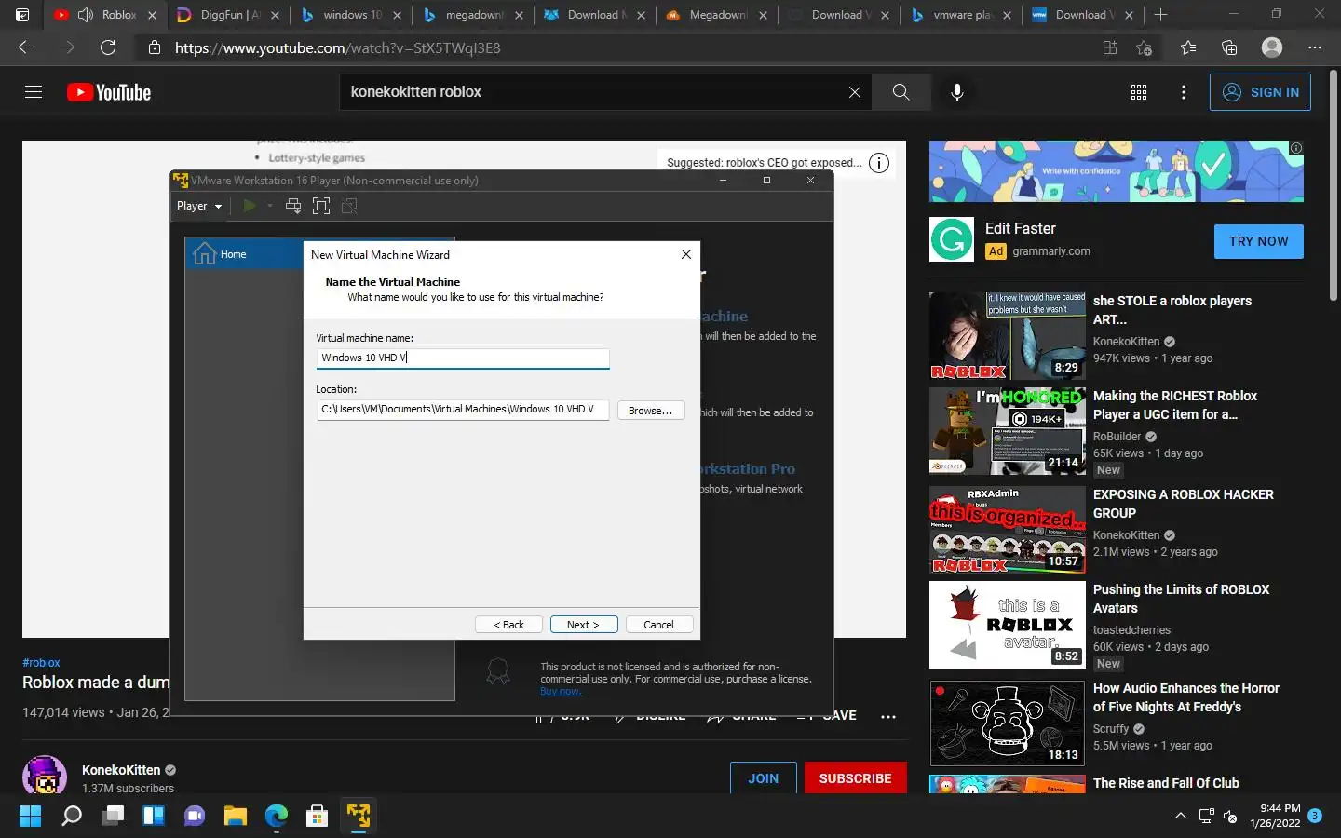Viewport: 1341px width, 838px height.
Task: Open Edge settings and more ellipsis menu
Action: (1314, 47)
